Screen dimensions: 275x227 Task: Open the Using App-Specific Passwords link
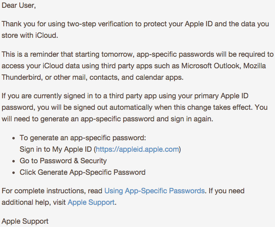154,191
